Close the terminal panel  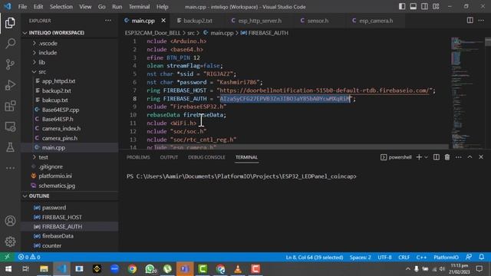(481, 157)
